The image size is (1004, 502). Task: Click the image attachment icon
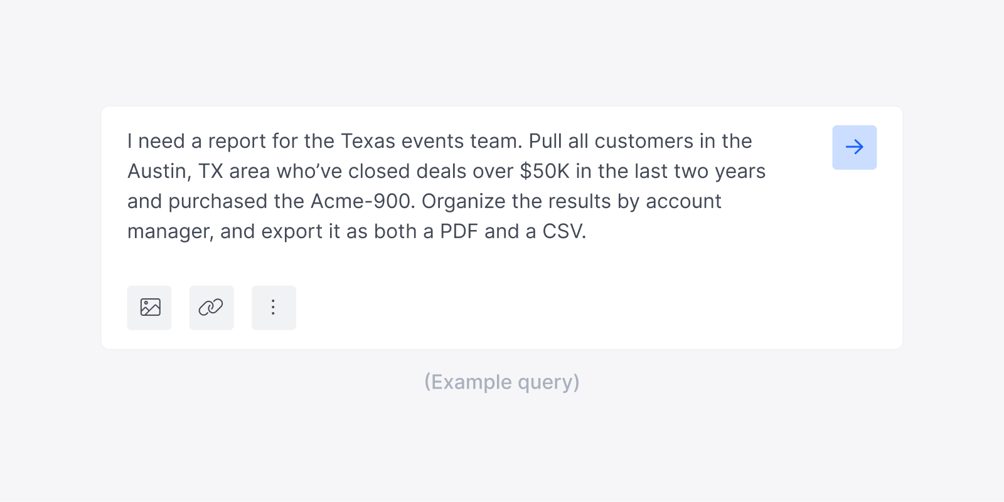pyautogui.click(x=149, y=308)
